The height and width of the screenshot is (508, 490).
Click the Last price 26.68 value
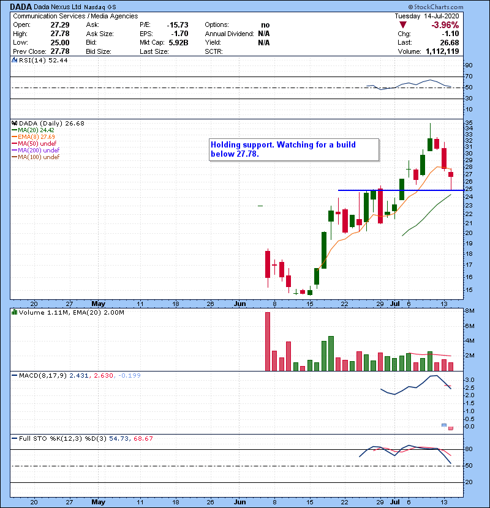point(450,42)
